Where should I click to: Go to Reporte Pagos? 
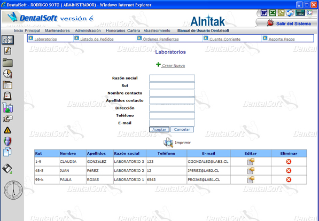point(282,40)
